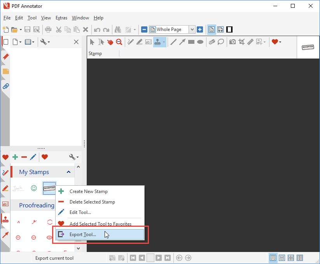Image resolution: width=320 pixels, height=264 pixels.
Task: Switch to two pages side-by-side layout
Action: click(300, 258)
